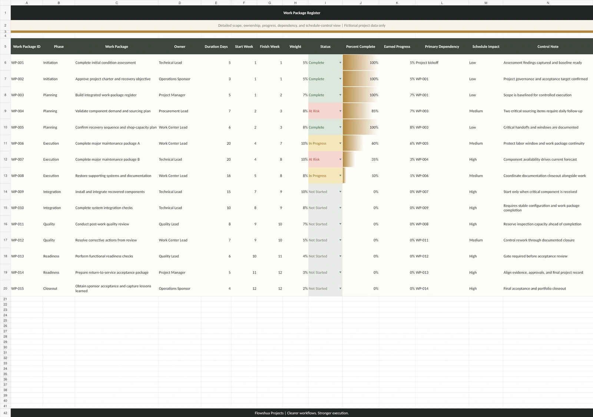Open Status dropdown arrow for WP-001
This screenshot has height=417, width=593.
pos(340,63)
